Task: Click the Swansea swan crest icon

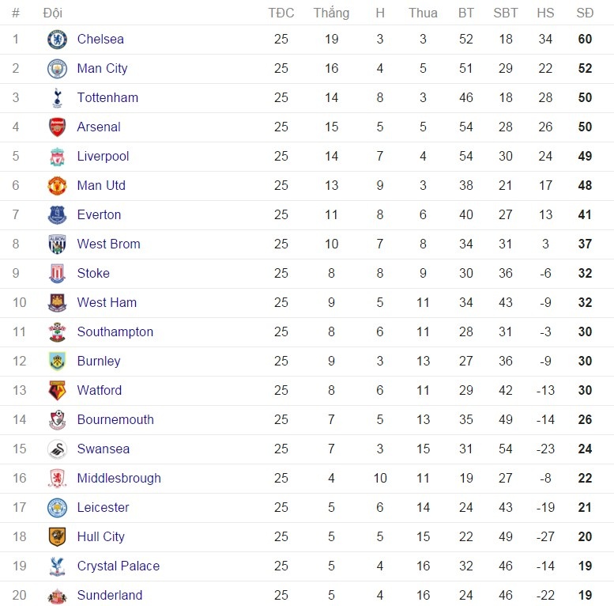Action: point(57,449)
